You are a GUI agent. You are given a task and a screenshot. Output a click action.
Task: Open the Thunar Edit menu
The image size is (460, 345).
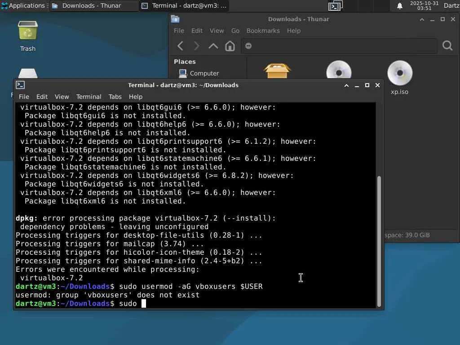(x=197, y=31)
